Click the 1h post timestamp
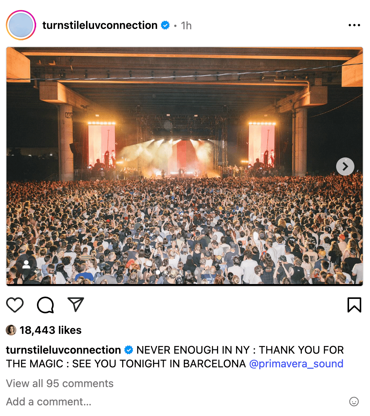Screen dimensions: 370x416 pyautogui.click(x=186, y=26)
